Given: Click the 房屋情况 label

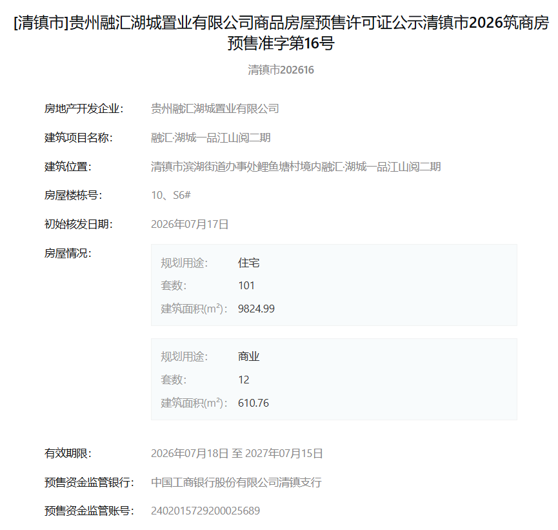Looking at the screenshot, I should 68,253.
